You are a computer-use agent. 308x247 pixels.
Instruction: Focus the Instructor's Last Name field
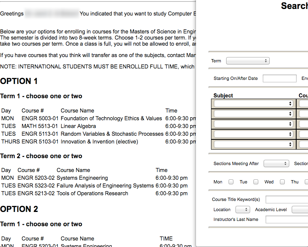(x=287, y=220)
